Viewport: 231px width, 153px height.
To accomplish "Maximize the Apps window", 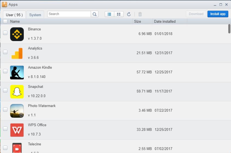I will point(221,5).
